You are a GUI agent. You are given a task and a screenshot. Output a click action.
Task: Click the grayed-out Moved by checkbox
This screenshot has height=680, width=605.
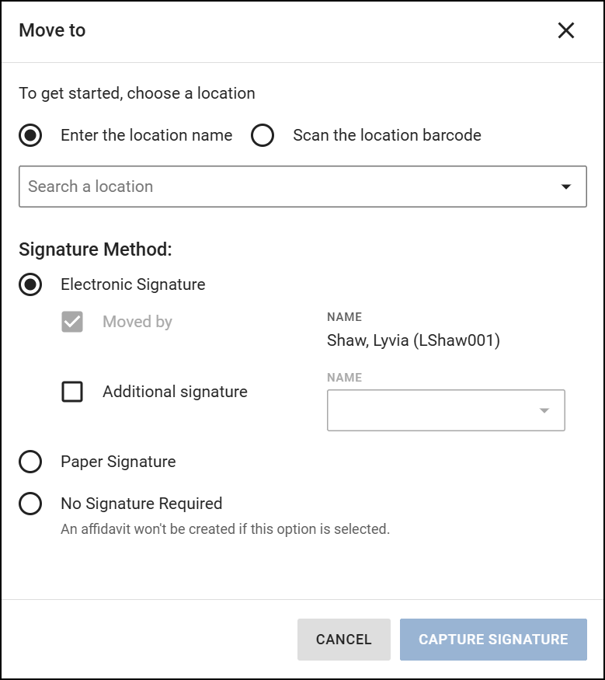[72, 322]
